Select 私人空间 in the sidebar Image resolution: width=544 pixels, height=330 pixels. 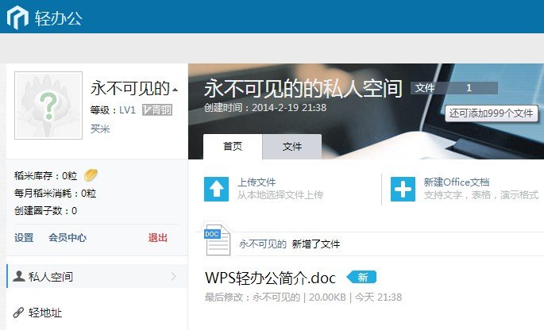point(97,276)
